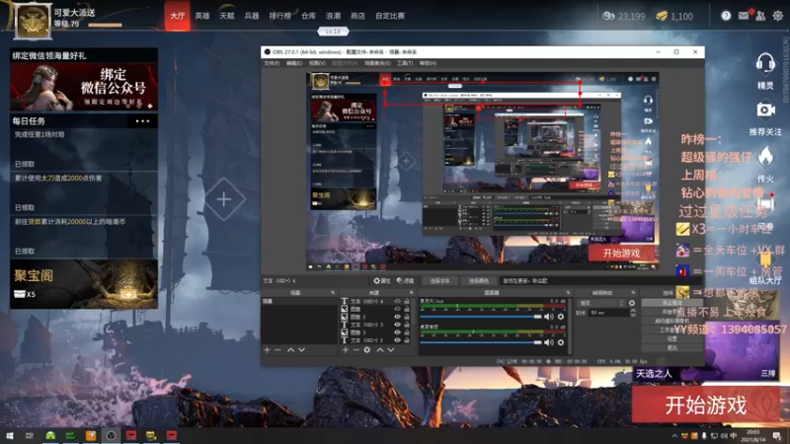Move selected source down in OBS sources panel
The height and width of the screenshot is (444, 790).
tap(390, 350)
